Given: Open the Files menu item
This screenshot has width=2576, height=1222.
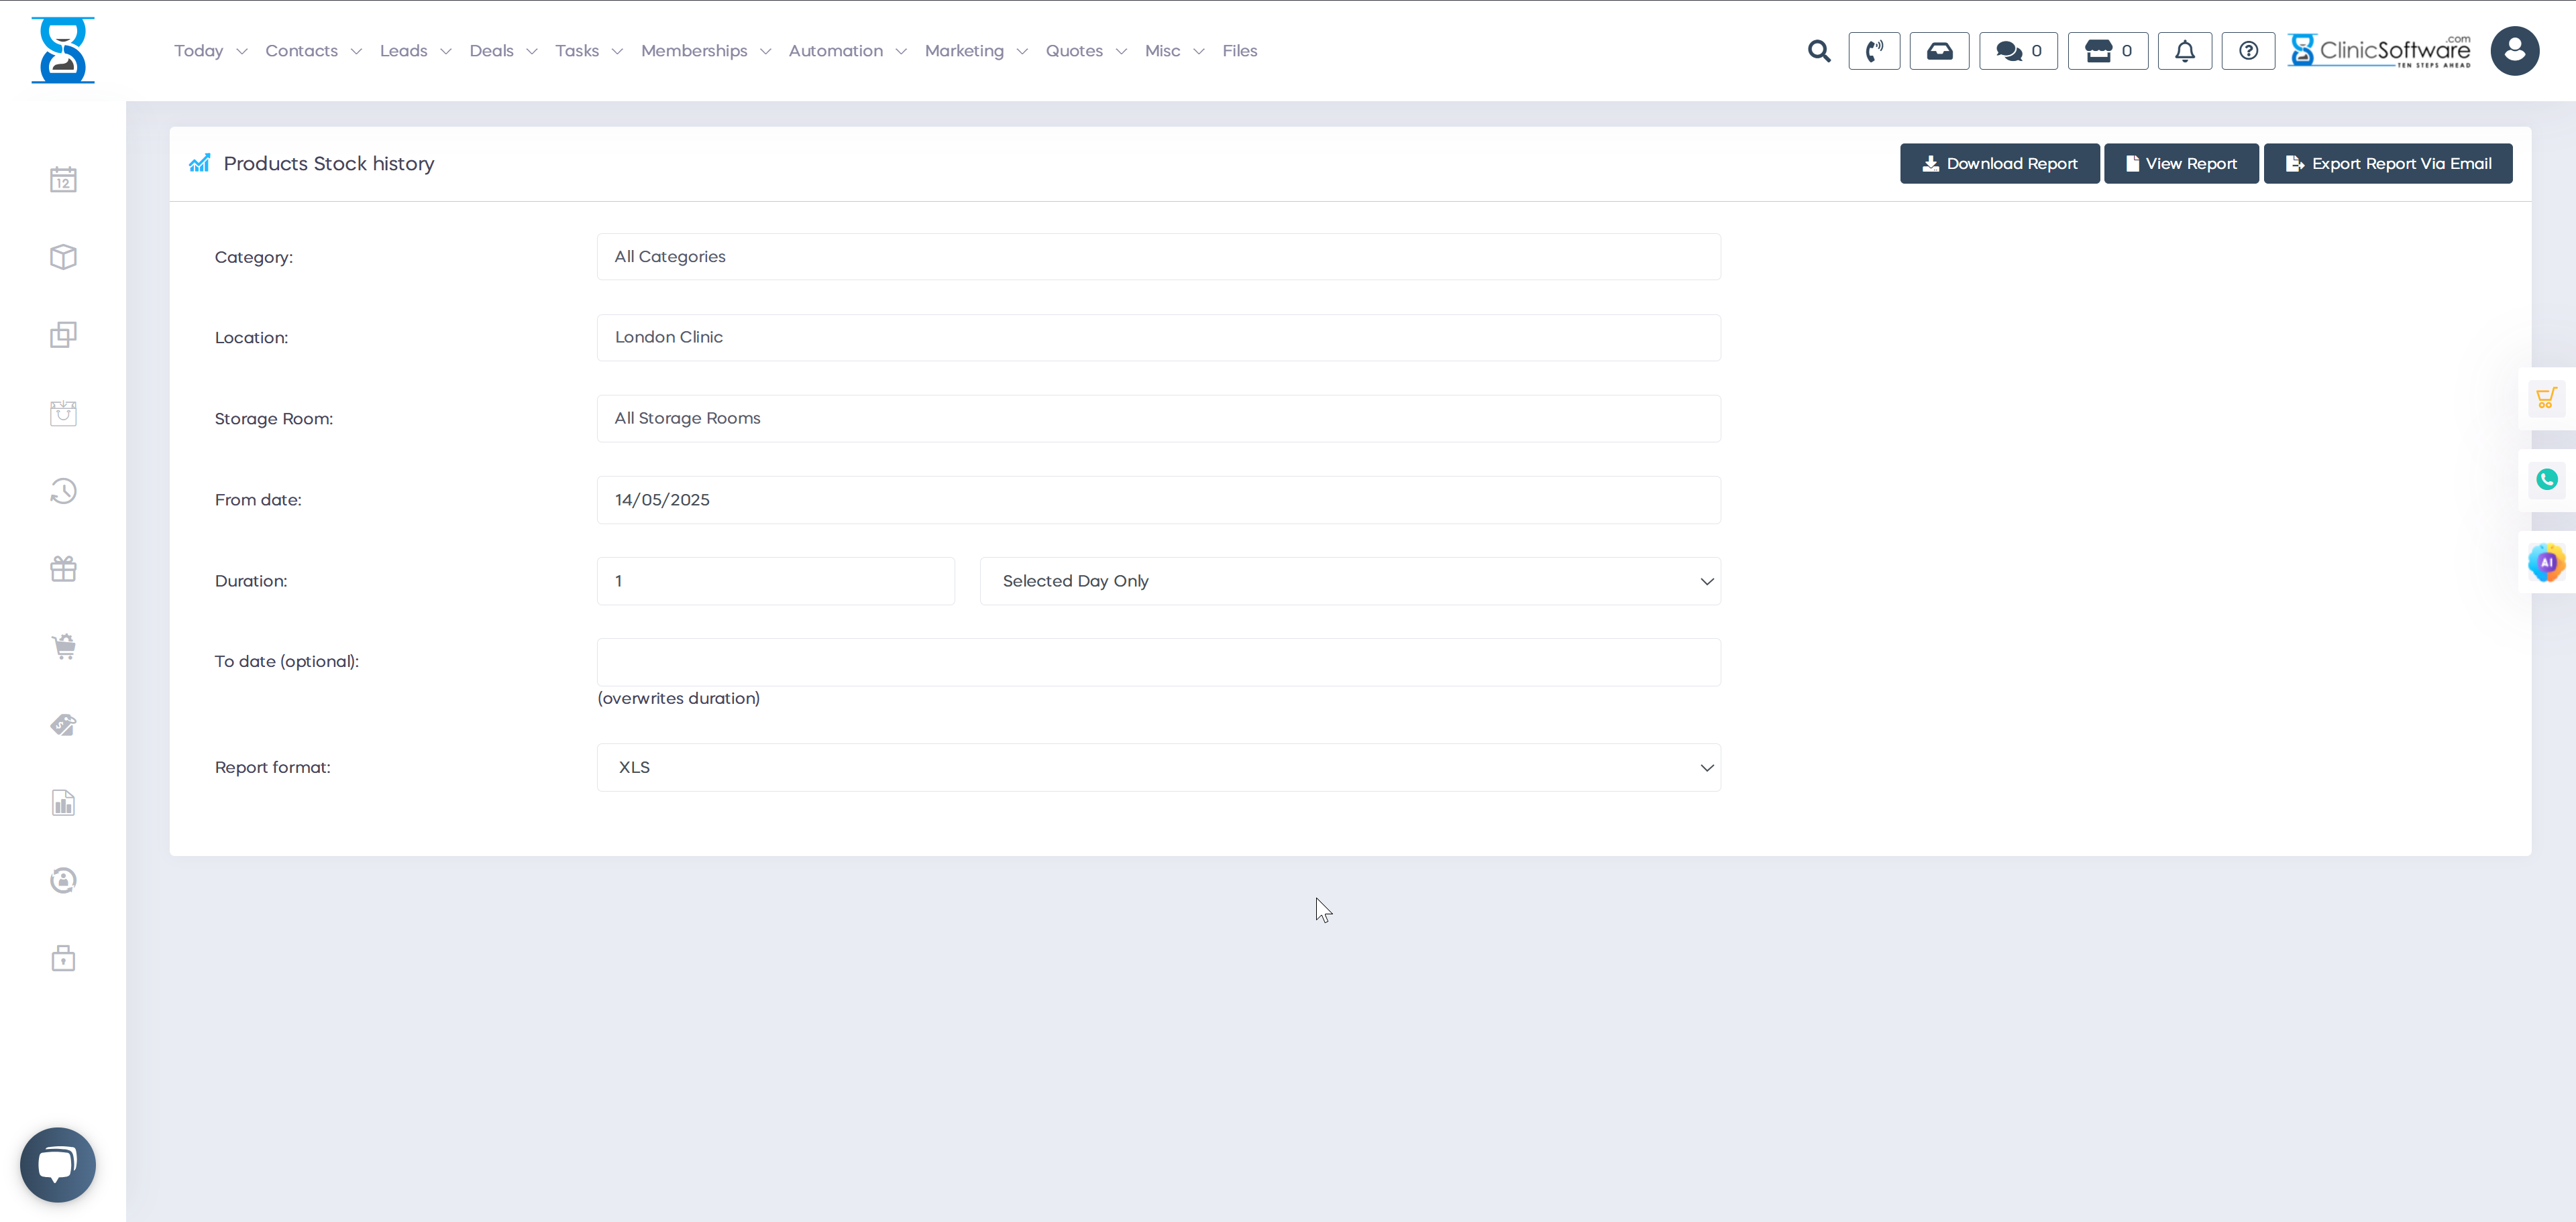Looking at the screenshot, I should point(1239,50).
